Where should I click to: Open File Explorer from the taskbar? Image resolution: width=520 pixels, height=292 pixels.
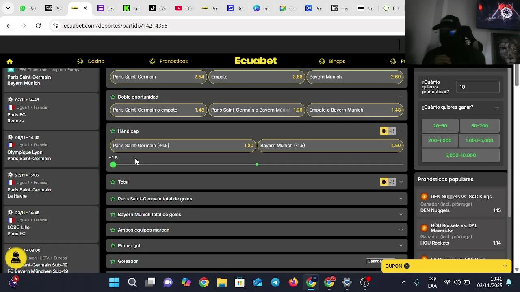tap(221, 282)
